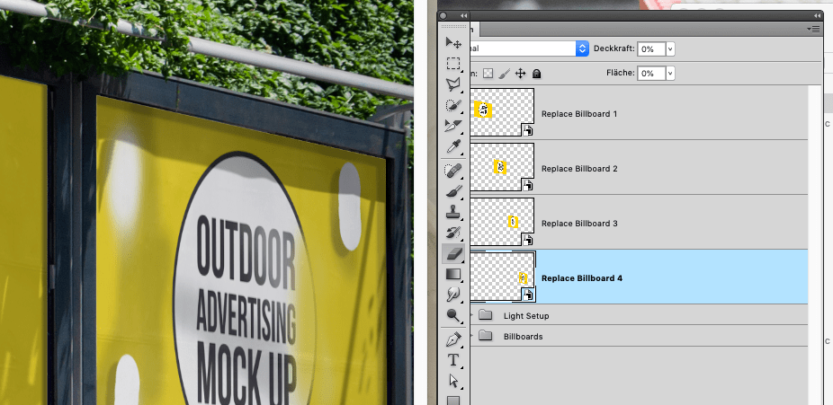This screenshot has width=833, height=405.
Task: Select the Replace Billboard 2 layer name
Action: 579,169
